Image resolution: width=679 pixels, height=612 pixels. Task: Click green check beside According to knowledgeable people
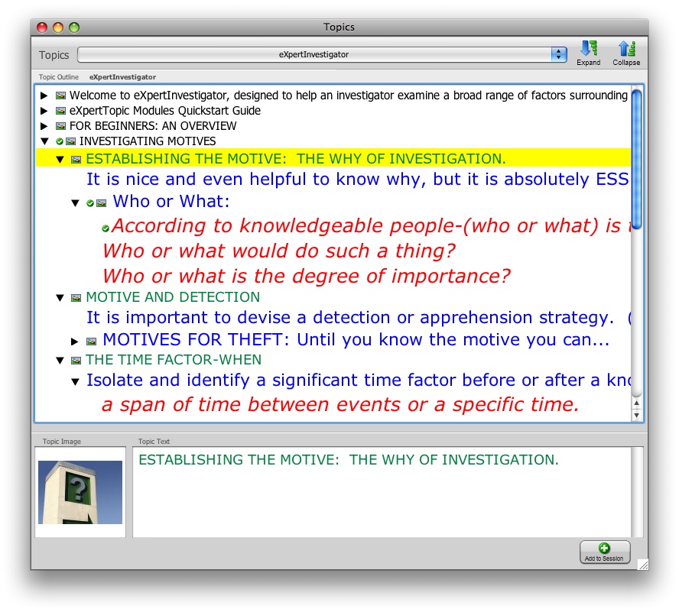[106, 228]
